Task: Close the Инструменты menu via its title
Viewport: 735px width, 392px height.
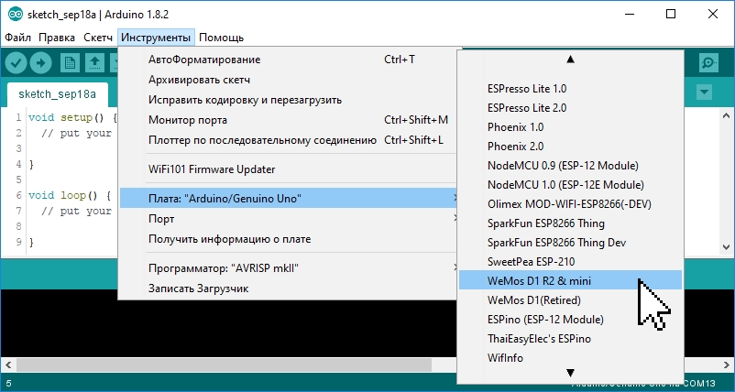Action: (156, 38)
